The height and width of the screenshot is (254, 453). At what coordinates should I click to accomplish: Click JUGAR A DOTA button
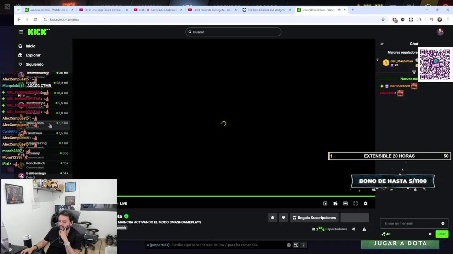coord(400,243)
